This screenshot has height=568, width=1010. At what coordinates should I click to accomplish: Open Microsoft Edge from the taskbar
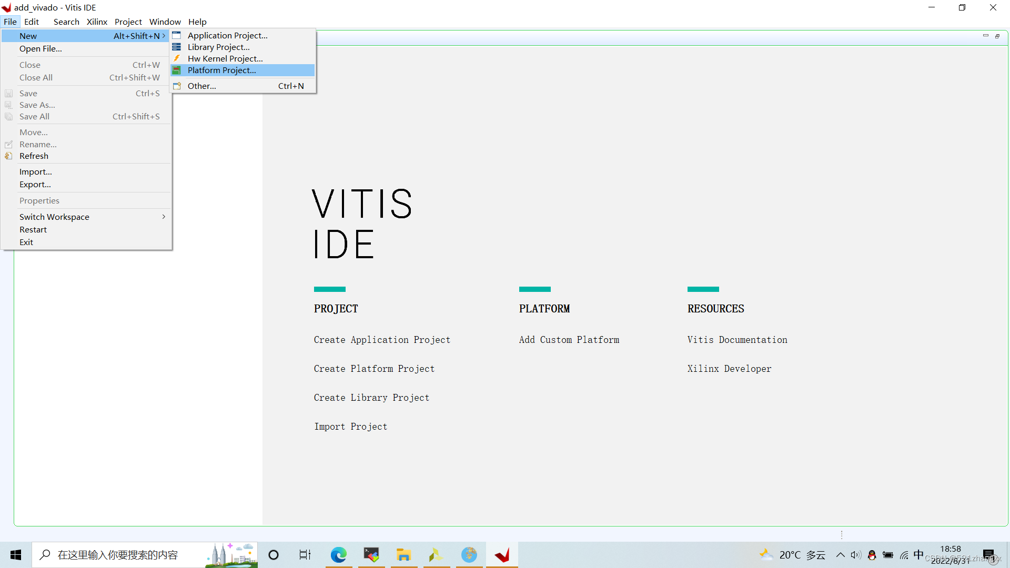[x=339, y=555]
